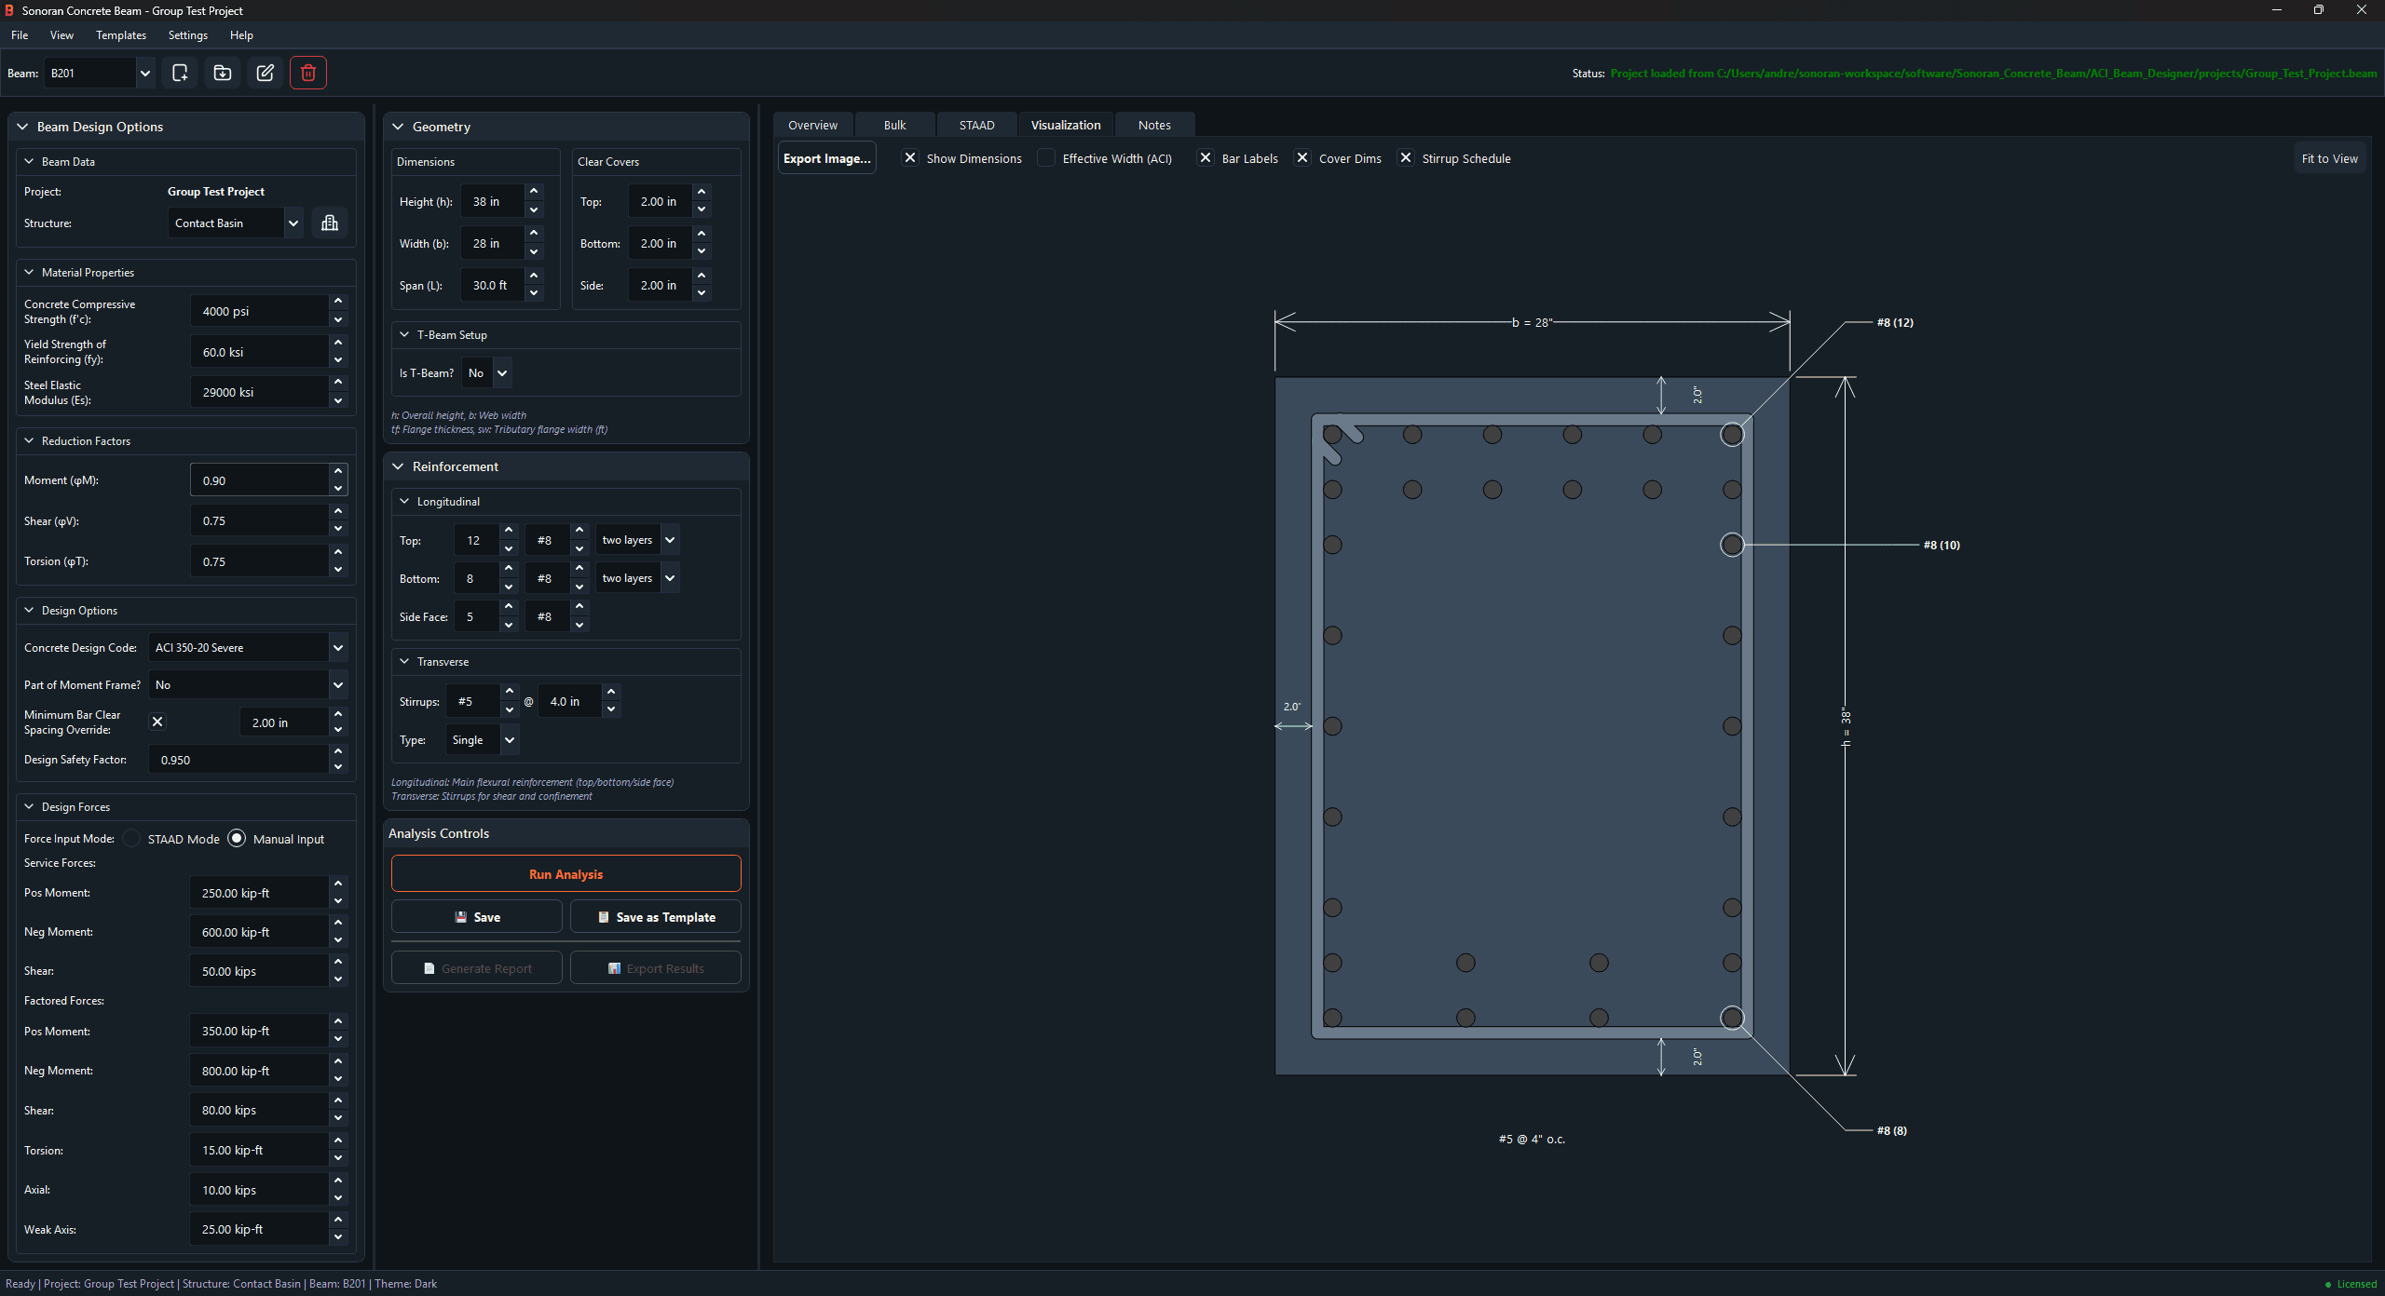Open the save-to-folder beam icon

tap(222, 73)
